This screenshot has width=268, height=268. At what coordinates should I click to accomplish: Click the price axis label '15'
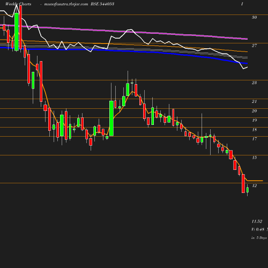(255, 158)
